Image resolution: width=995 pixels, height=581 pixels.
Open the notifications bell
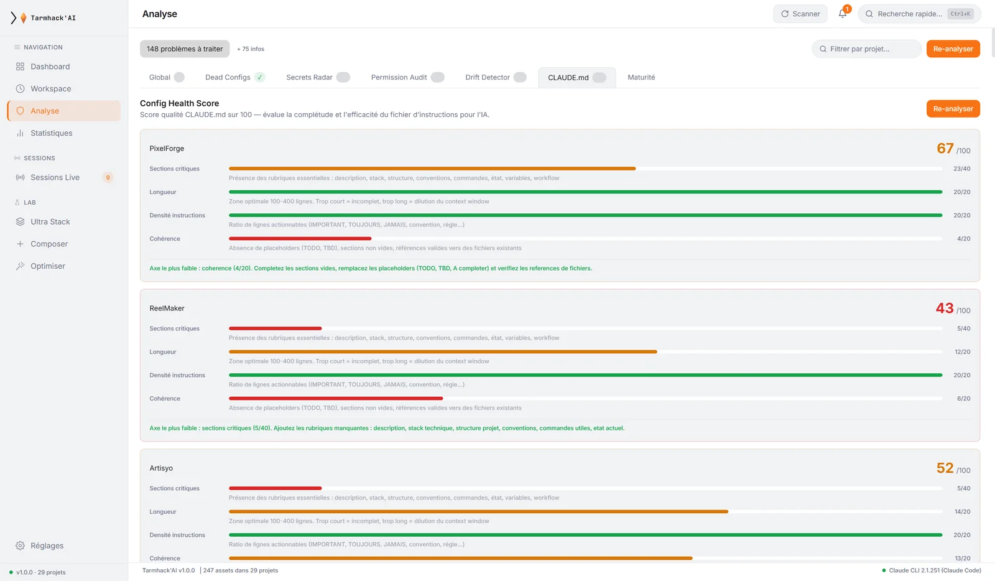click(843, 14)
